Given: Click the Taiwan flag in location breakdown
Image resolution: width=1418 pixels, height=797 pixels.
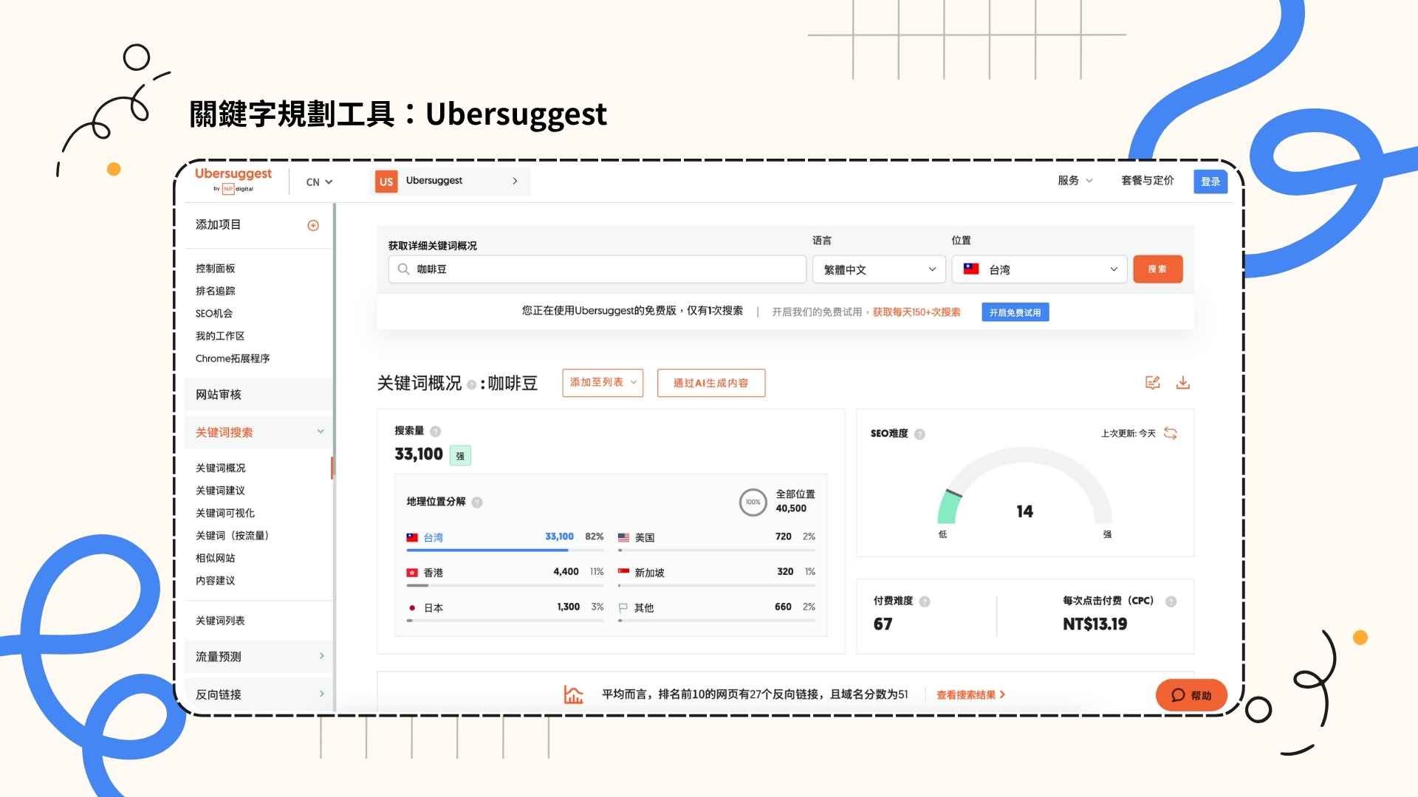Looking at the screenshot, I should pyautogui.click(x=412, y=537).
